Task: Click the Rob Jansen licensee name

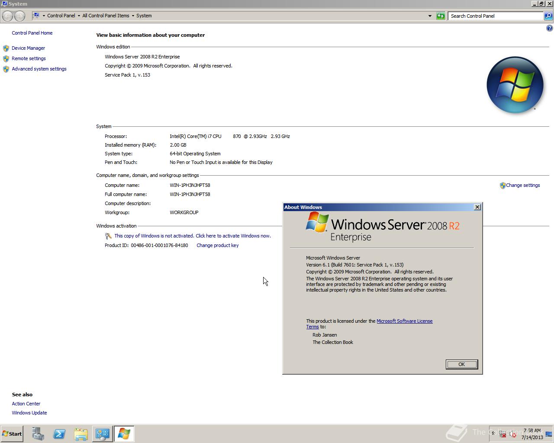Action: [x=325, y=335]
